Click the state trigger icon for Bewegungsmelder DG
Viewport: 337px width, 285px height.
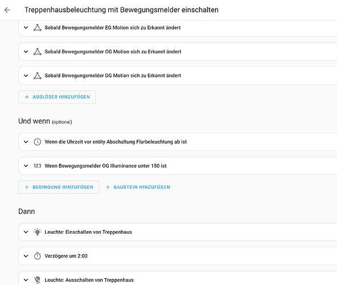(x=38, y=76)
